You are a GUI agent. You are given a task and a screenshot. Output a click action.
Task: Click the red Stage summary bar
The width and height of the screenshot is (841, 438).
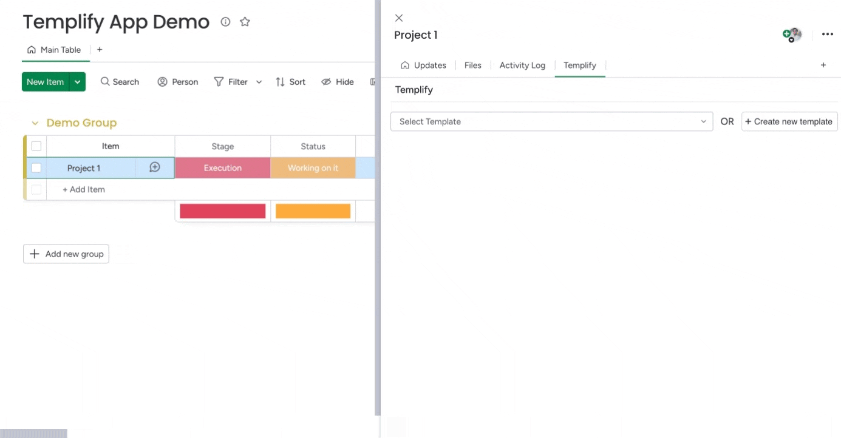pos(222,211)
